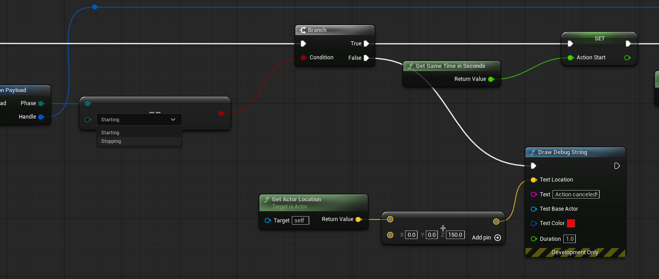Click the Branch True execution pin

366,44
